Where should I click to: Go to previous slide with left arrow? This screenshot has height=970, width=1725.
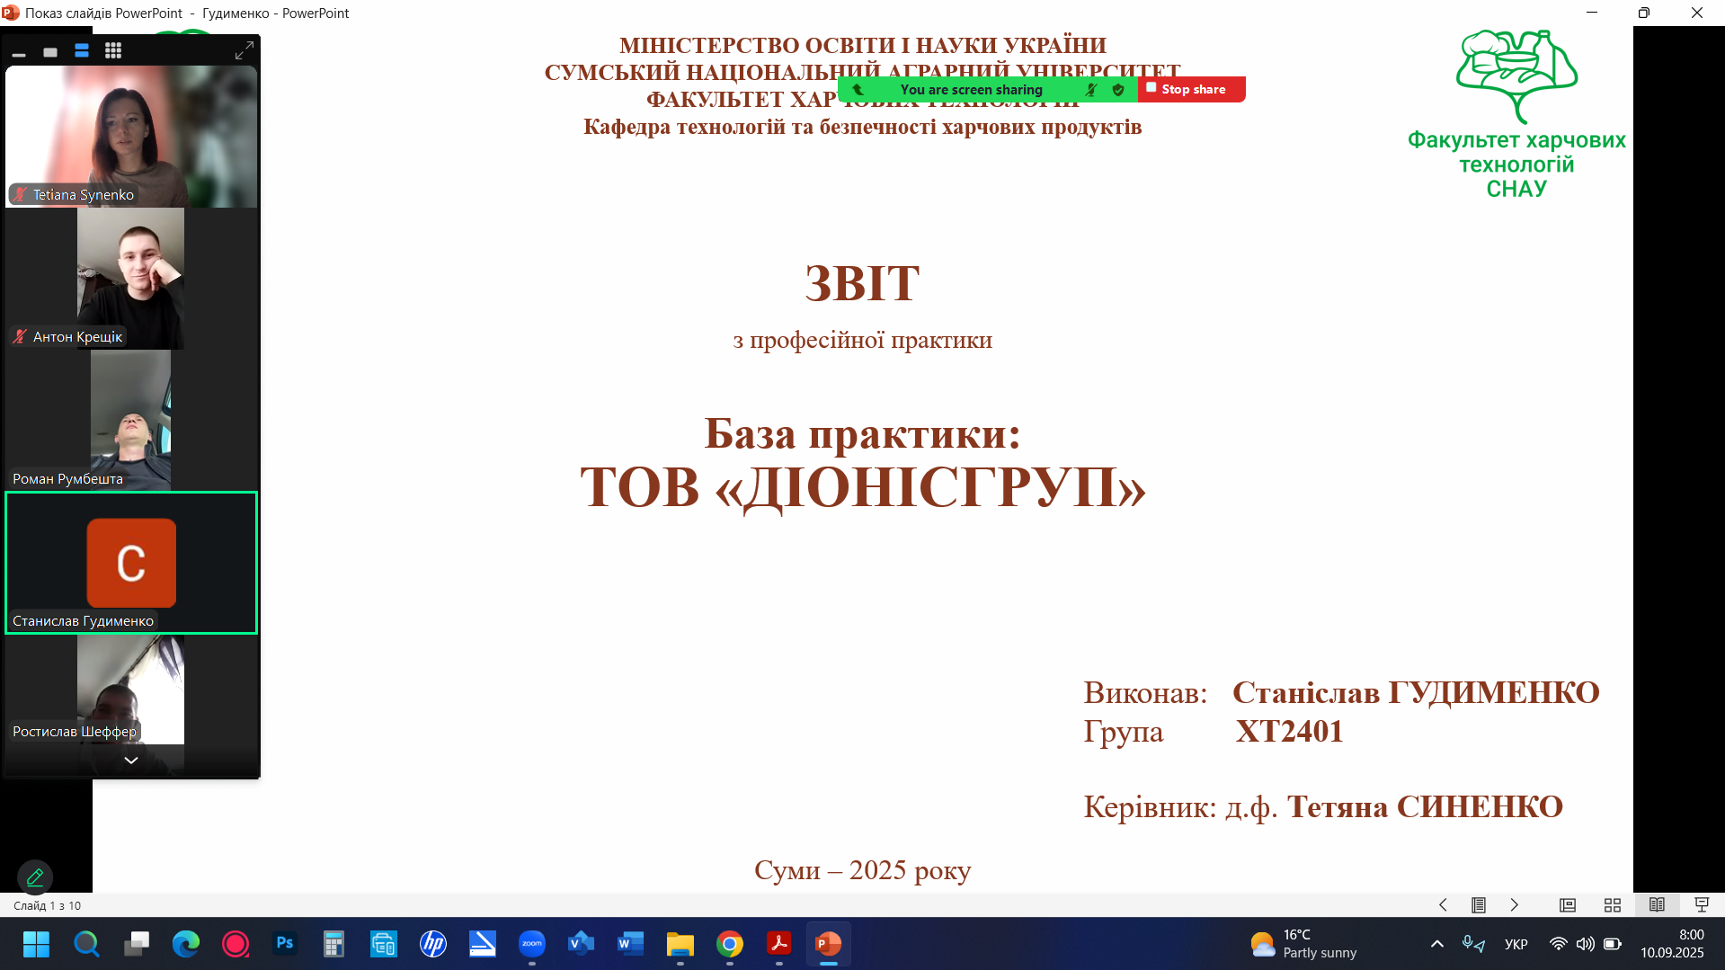1443,905
